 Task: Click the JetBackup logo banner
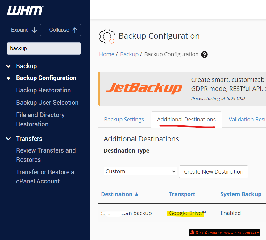click(x=144, y=88)
